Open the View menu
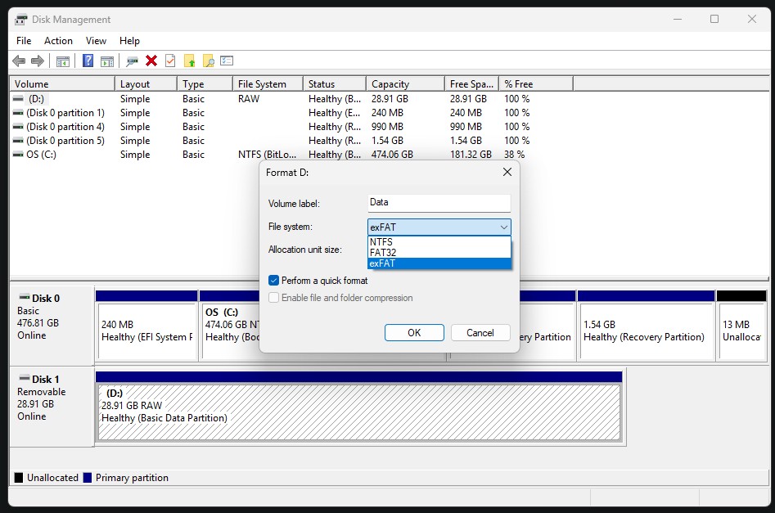Screen dimensions: 775x513 pos(96,40)
